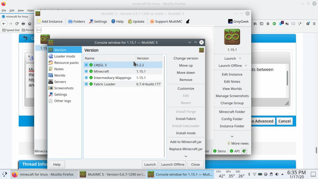Viewport: 318px width, 179px height.
Task: Toggle the Fabric Loader checkbox
Action: [x=87, y=84]
